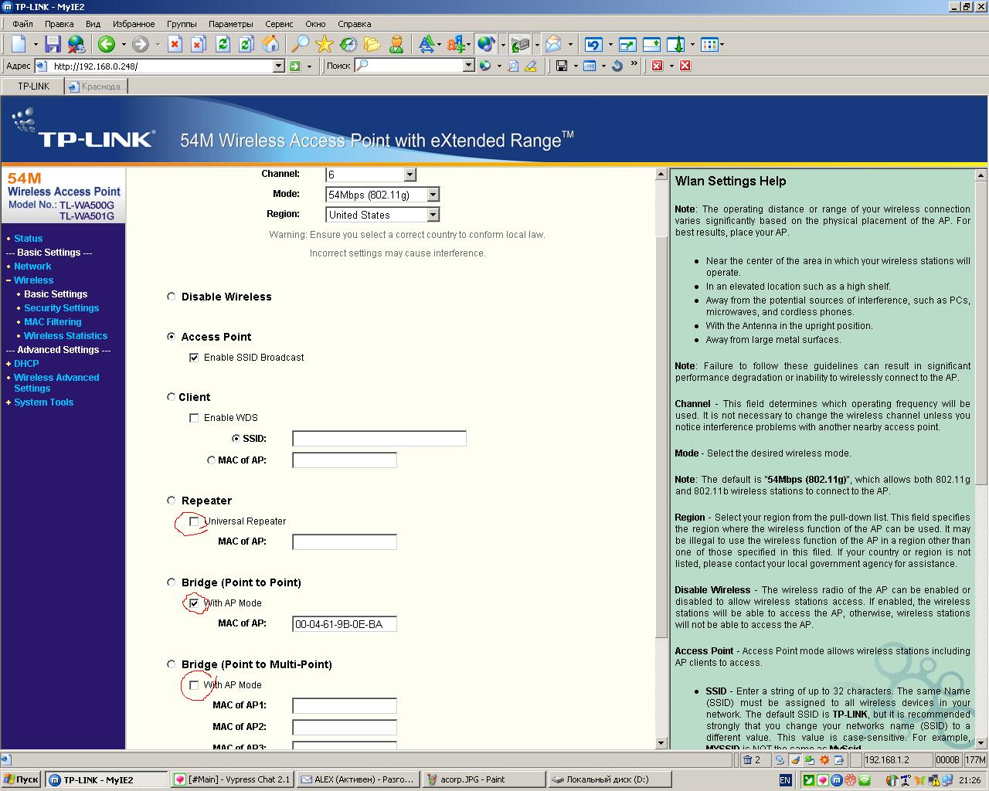This screenshot has height=791, width=989.
Task: Click the black floppy icon in second toolbar row
Action: click(x=562, y=66)
